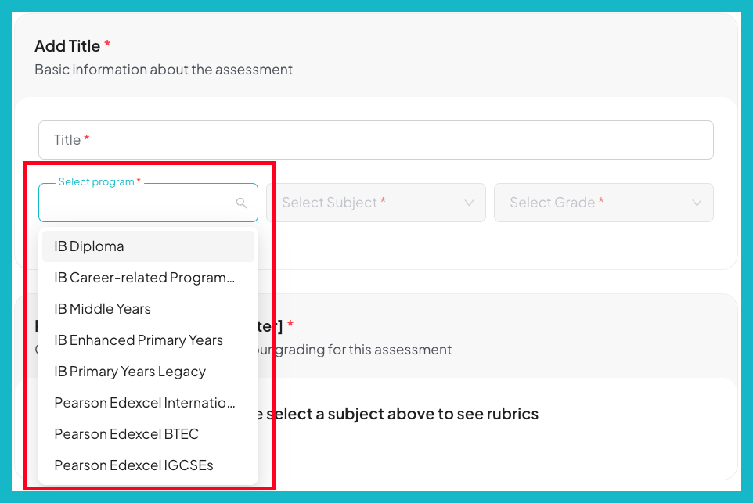This screenshot has width=753, height=503.
Task: Choose Pearson Edexcel International option
Action: click(x=144, y=402)
